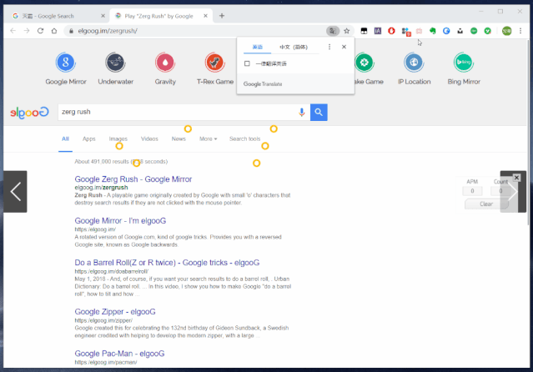Open the Chrome three-dot menu

pyautogui.click(x=520, y=31)
